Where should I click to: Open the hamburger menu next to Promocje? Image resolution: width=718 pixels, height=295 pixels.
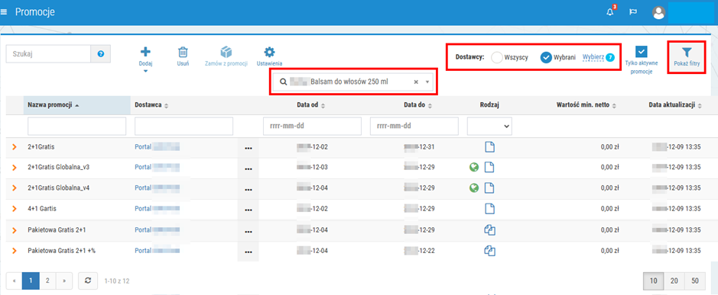(x=4, y=12)
